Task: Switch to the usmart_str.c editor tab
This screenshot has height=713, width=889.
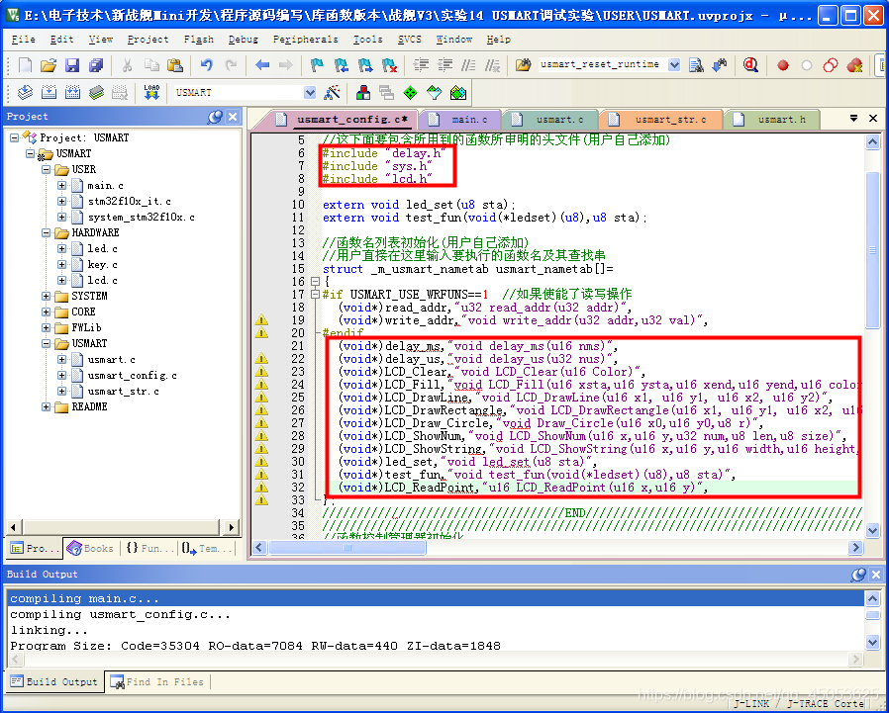Action: click(662, 120)
